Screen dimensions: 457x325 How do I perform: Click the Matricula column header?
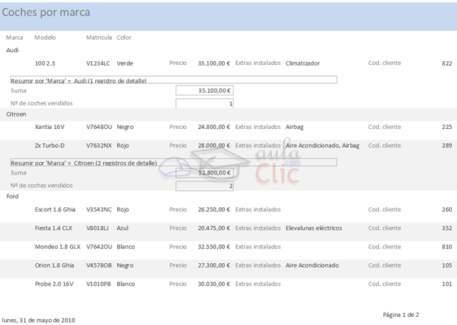pos(99,38)
